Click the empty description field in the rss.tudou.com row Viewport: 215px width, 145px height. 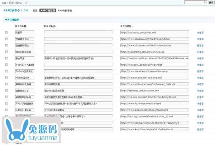coord(78,65)
